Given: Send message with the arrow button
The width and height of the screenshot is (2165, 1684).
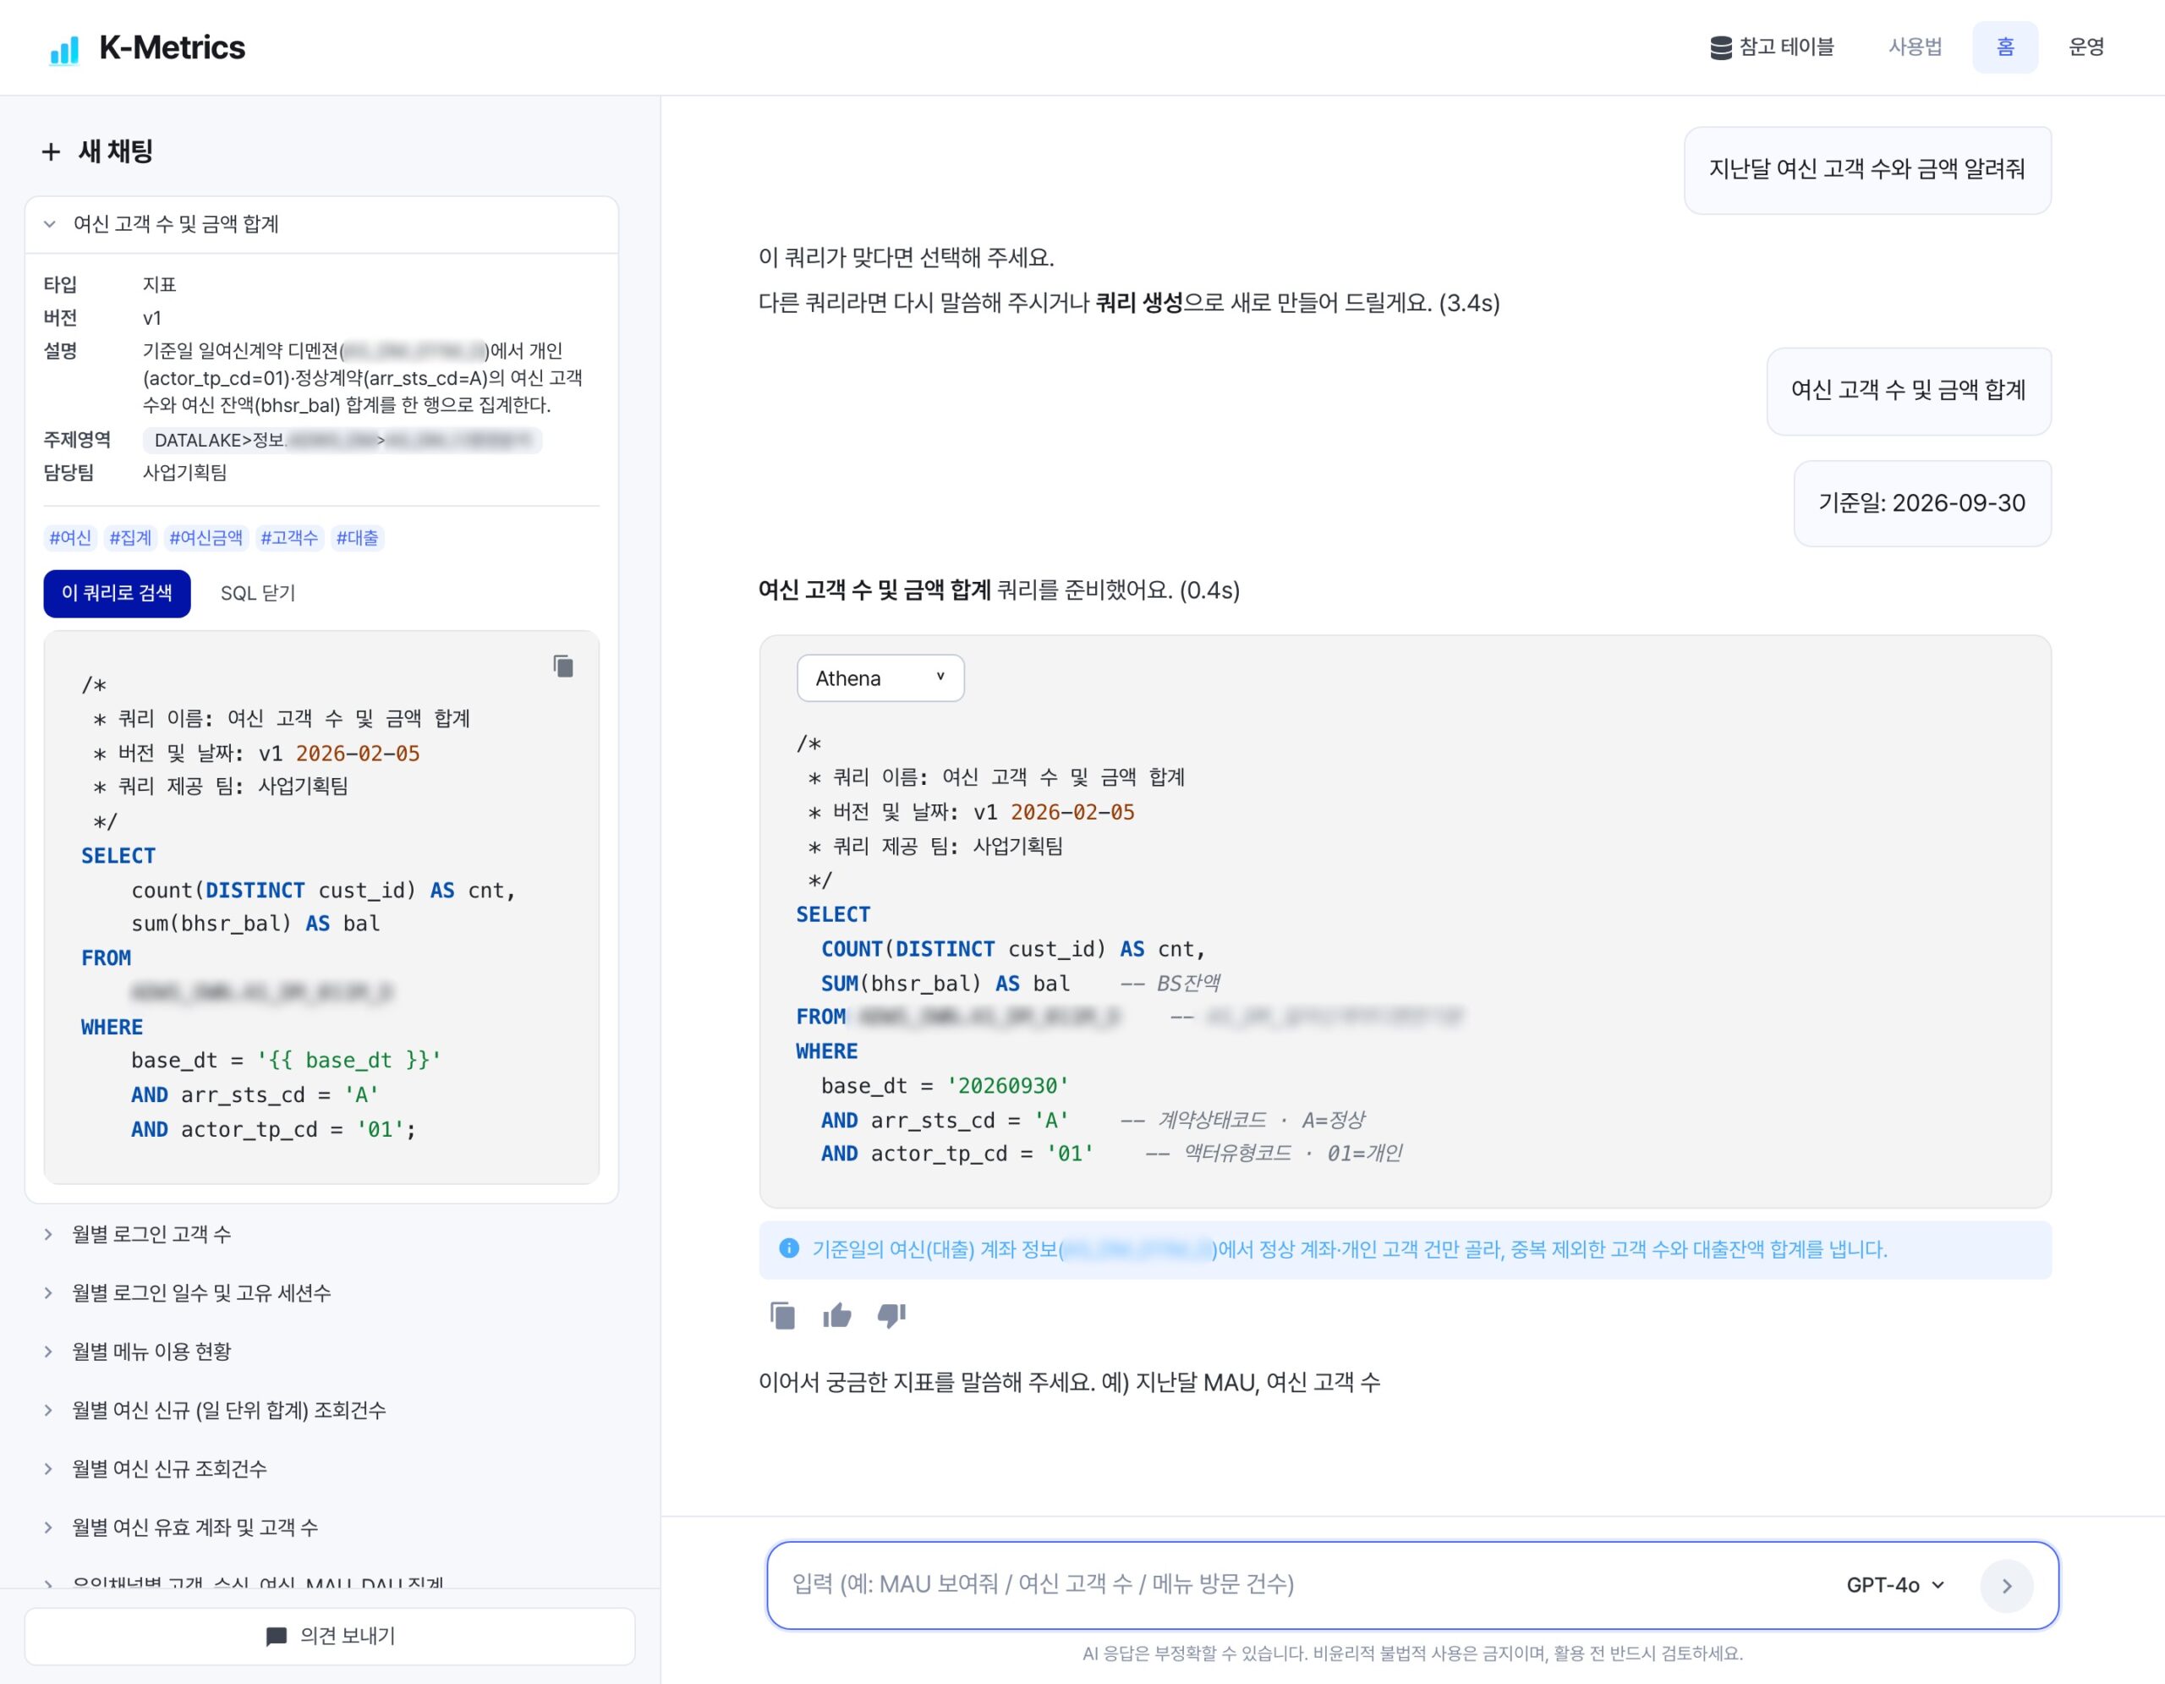Looking at the screenshot, I should 2006,1585.
